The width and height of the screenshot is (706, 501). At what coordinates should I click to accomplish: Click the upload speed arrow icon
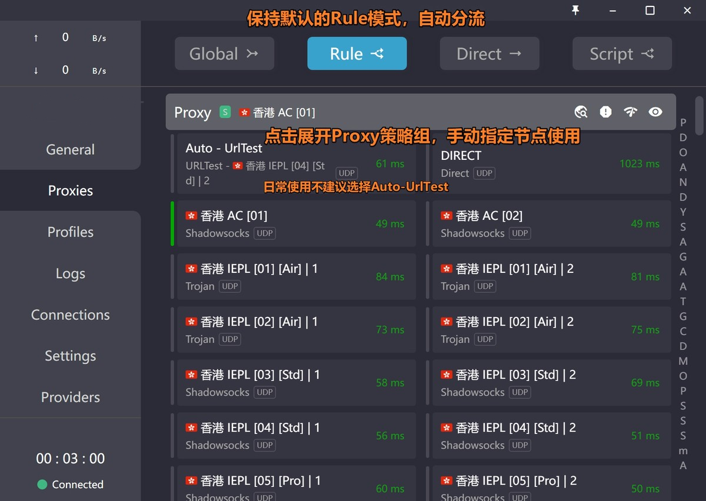tap(36, 37)
